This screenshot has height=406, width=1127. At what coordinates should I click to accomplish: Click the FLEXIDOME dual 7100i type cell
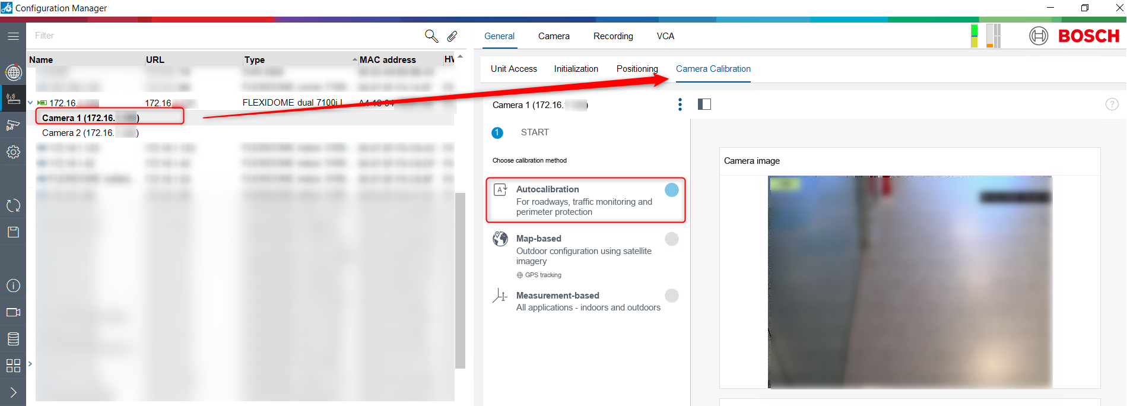click(293, 103)
